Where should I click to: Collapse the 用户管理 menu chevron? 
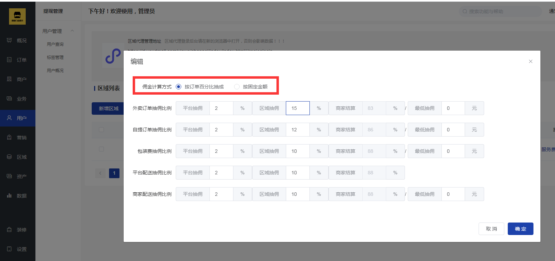coord(72,31)
